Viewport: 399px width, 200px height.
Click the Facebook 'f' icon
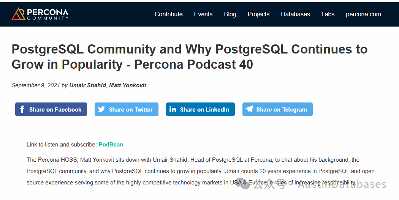[x=22, y=109]
